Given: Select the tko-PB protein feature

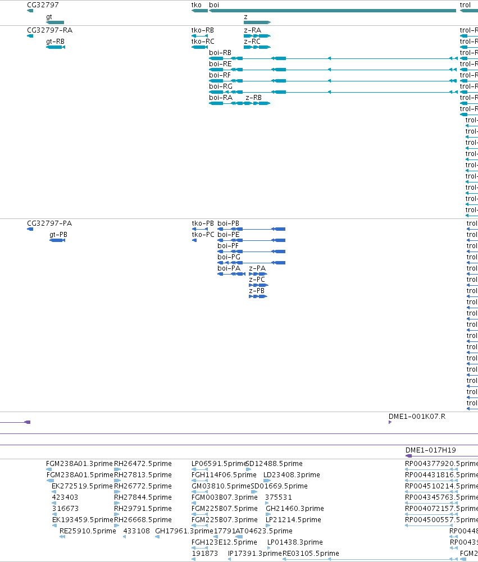Looking at the screenshot, I should click(x=200, y=229).
